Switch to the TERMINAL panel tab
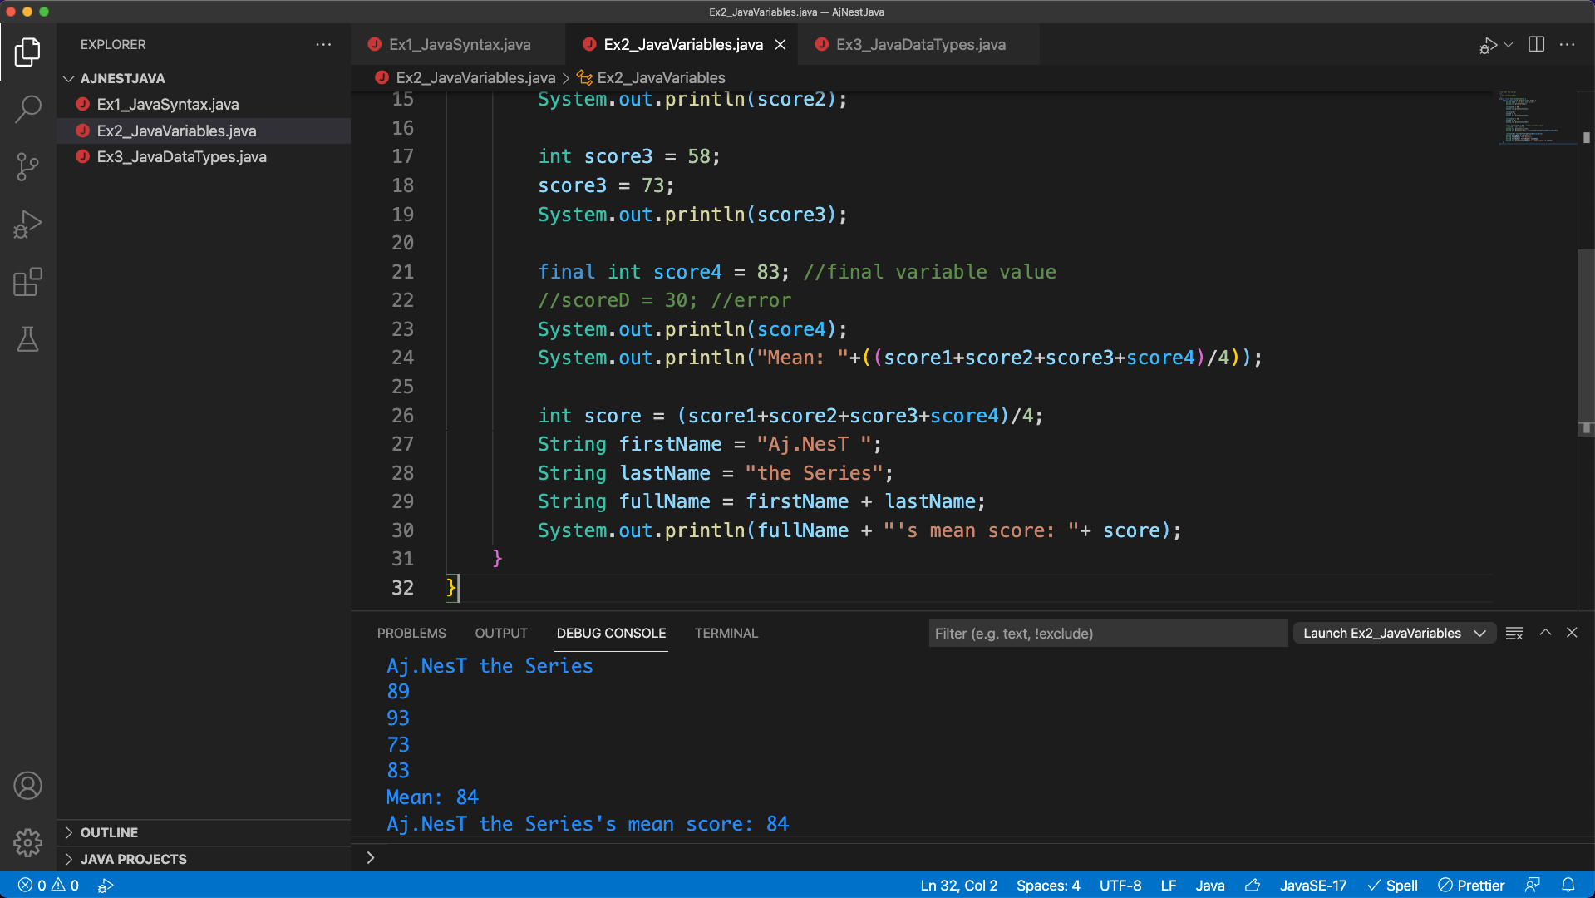Image resolution: width=1595 pixels, height=898 pixels. tap(726, 634)
